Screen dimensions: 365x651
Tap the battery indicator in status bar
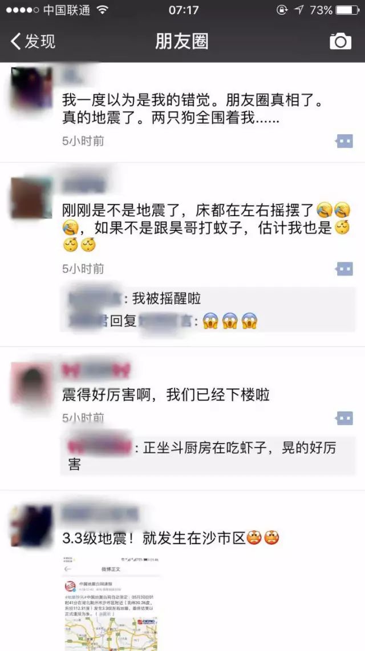(x=347, y=10)
